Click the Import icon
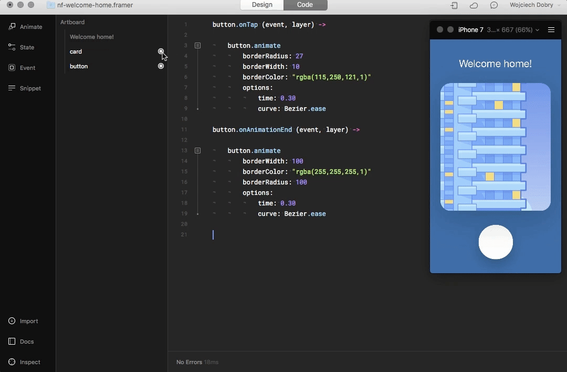The image size is (567, 372). [12, 321]
